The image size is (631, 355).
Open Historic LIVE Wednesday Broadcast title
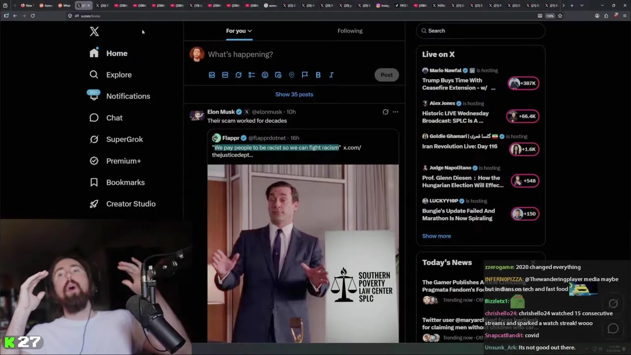click(x=455, y=117)
